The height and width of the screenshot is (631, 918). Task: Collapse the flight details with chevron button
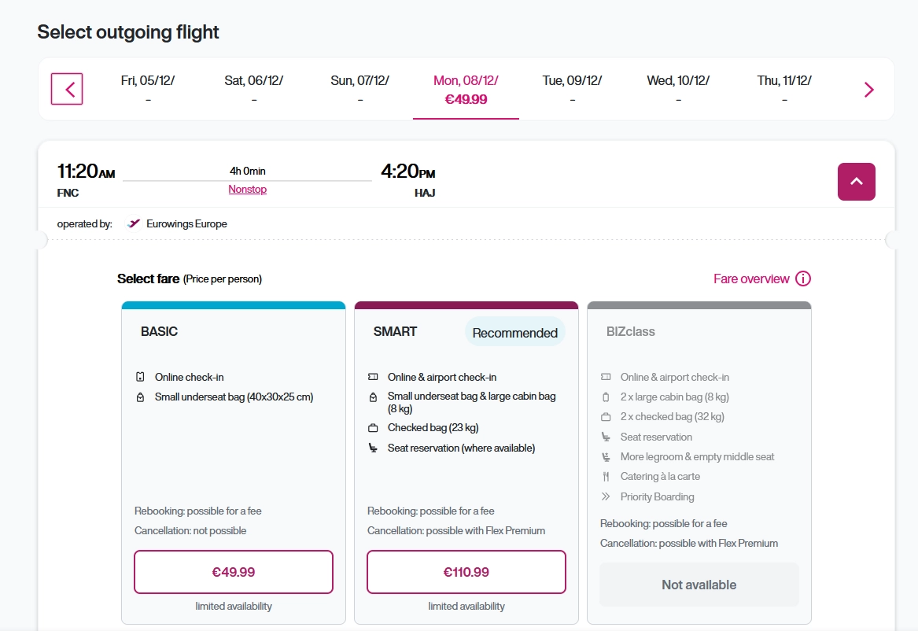pyautogui.click(x=856, y=182)
